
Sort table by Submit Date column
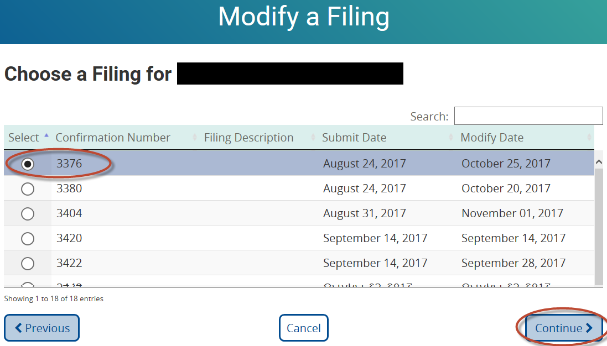coord(354,138)
